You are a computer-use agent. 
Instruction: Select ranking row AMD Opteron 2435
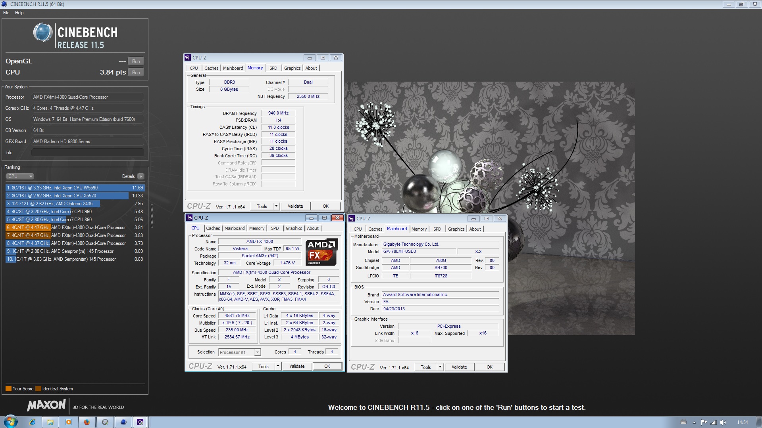coord(75,204)
